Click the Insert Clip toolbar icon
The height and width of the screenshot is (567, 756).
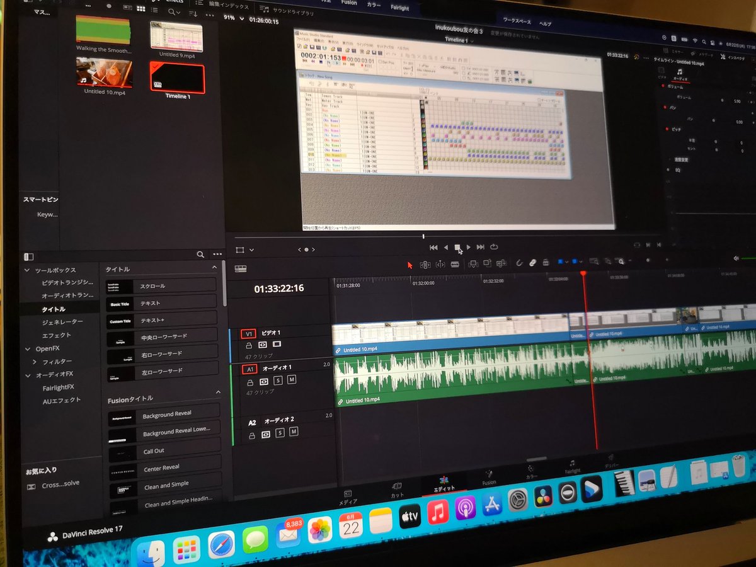(x=473, y=264)
